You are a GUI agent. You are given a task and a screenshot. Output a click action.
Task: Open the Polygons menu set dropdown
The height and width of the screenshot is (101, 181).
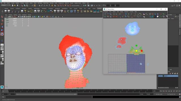point(6,5)
